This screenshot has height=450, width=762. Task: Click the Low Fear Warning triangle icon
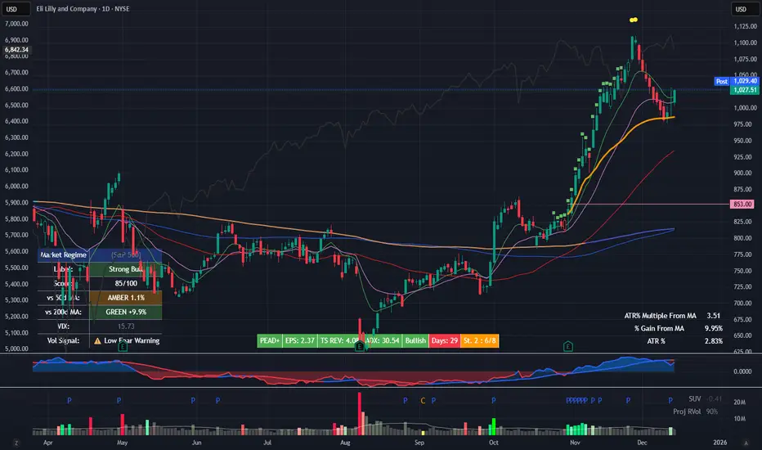[x=97, y=341]
